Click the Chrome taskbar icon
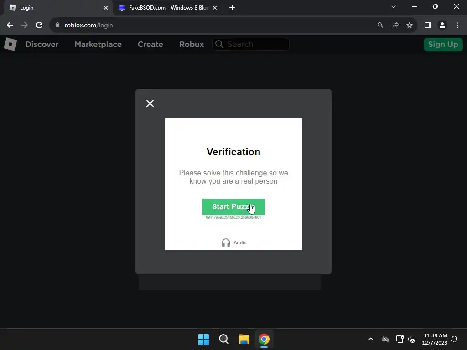Image resolution: width=467 pixels, height=350 pixels. coord(264,339)
